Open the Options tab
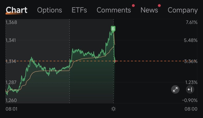The image size is (203, 118). coord(50,10)
